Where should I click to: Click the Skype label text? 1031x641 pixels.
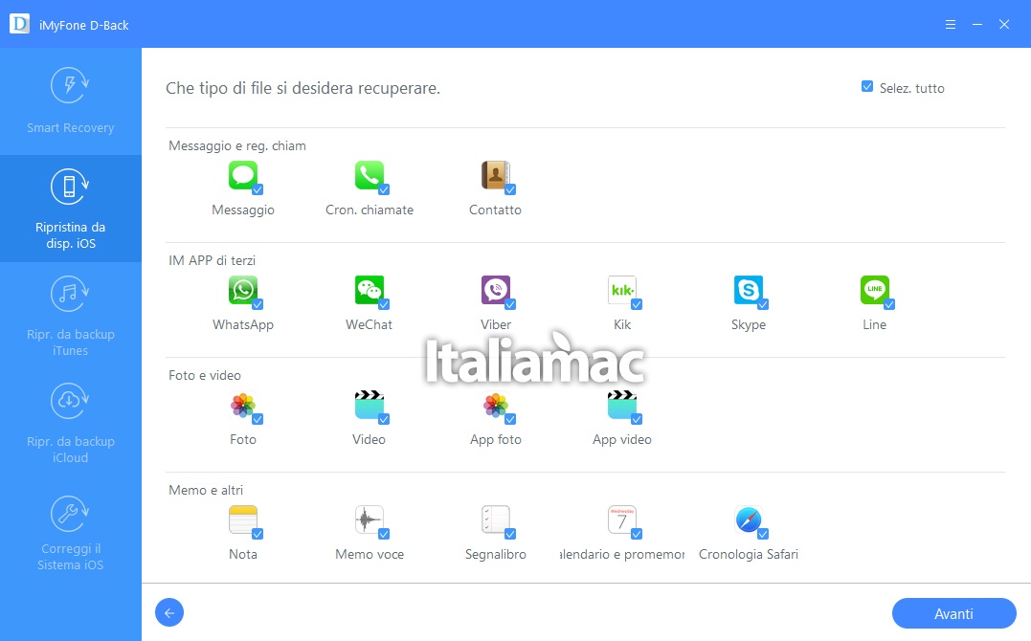(749, 324)
